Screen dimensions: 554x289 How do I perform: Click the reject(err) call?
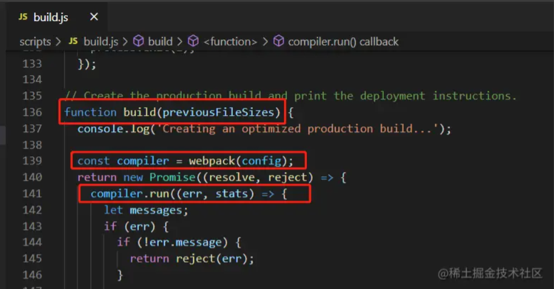(214, 259)
